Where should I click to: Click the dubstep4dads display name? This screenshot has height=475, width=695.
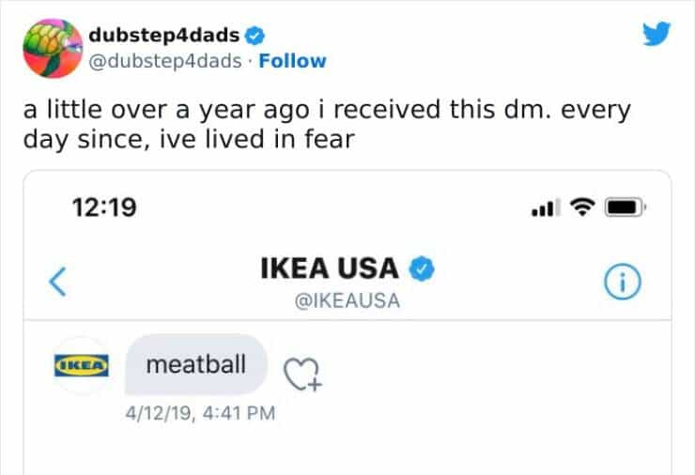[x=164, y=36]
